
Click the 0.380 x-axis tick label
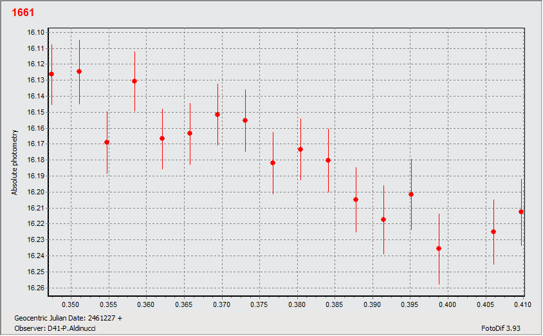pyautogui.click(x=297, y=304)
